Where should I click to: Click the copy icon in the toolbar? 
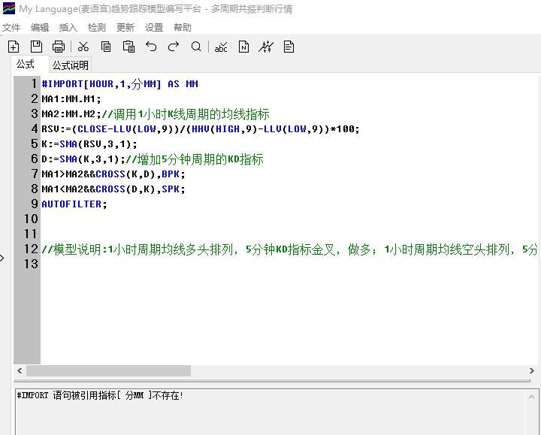pyautogui.click(x=106, y=47)
